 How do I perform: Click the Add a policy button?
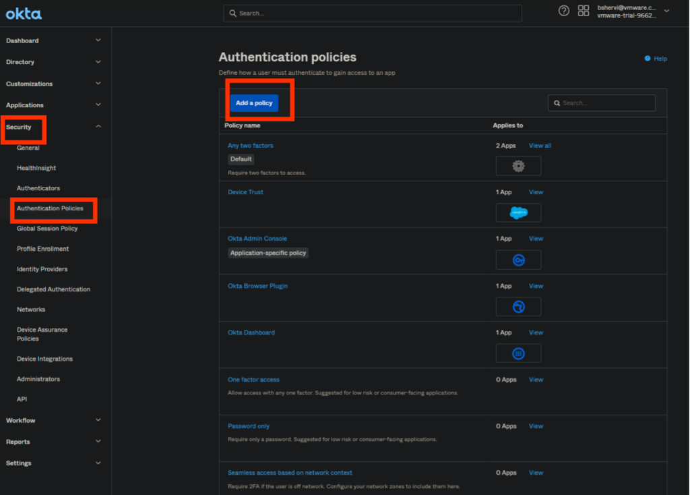coord(254,103)
